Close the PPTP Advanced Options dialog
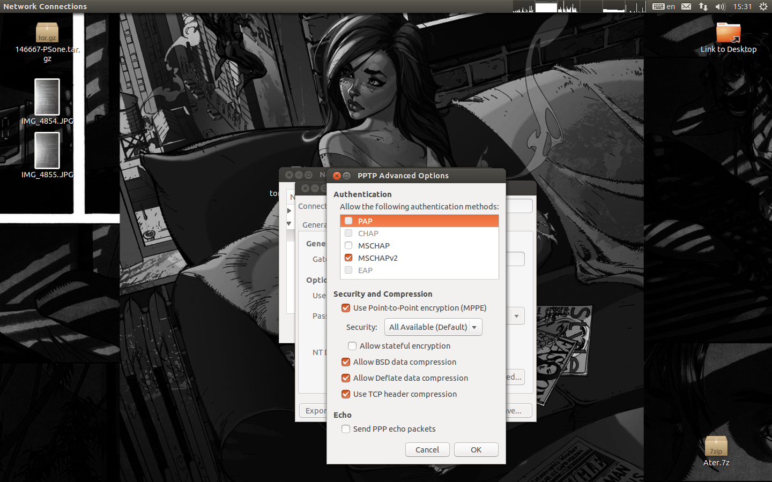 tap(337, 176)
